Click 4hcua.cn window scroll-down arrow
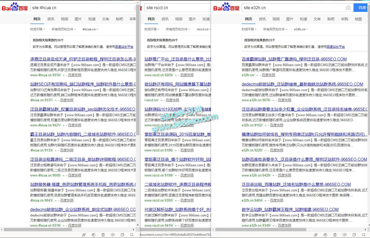Viewport: 370px width, 238px height. click(138, 225)
